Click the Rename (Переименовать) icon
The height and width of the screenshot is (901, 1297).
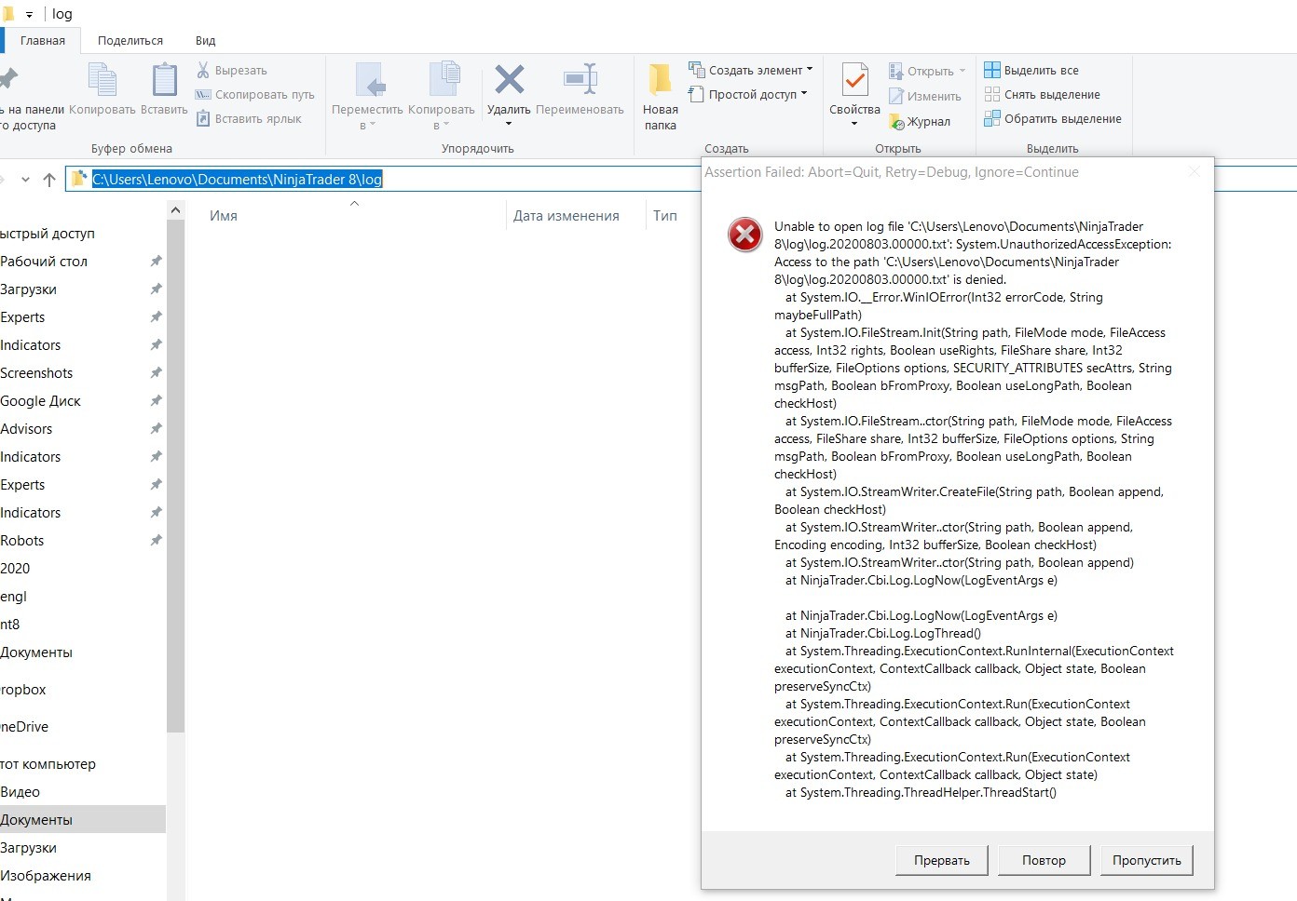[580, 79]
